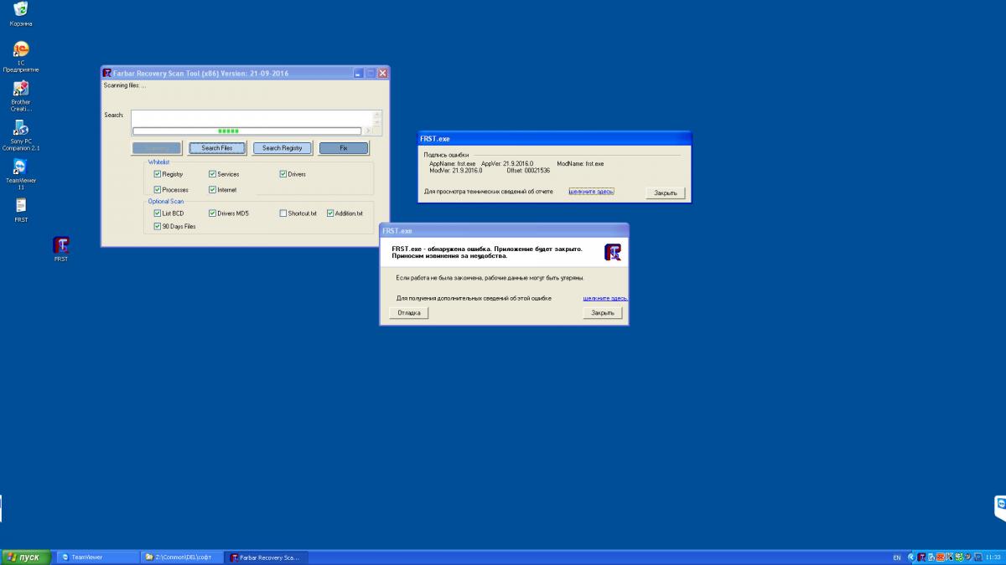Click the Farbar tool title bar icon
1006x565 pixels.
107,73
